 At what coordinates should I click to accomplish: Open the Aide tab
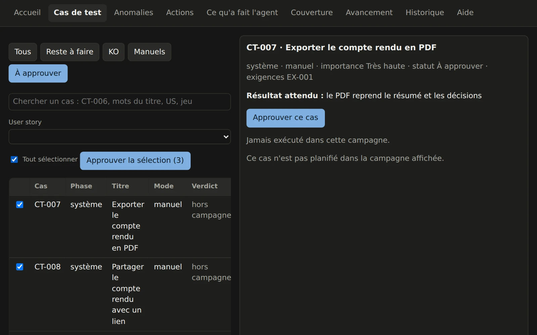(465, 13)
